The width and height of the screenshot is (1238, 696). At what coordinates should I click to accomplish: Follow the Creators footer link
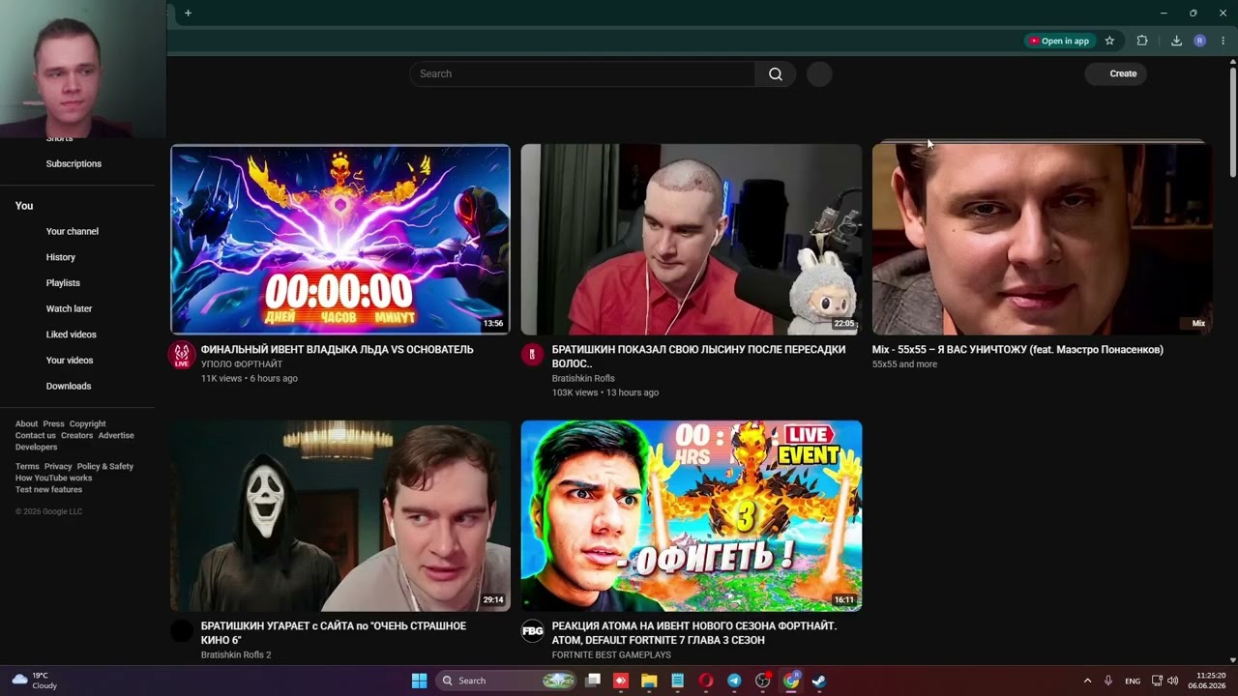click(x=77, y=435)
